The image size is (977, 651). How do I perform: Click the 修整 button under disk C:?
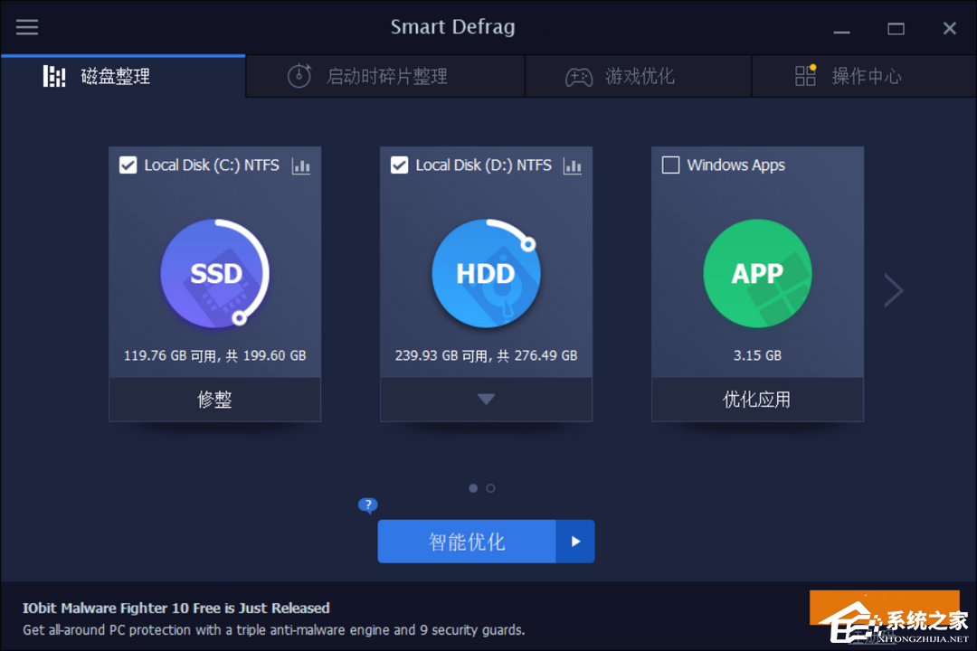tap(215, 400)
